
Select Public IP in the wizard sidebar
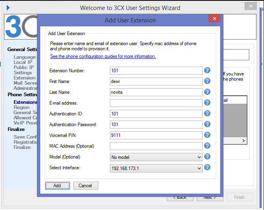point(24,67)
